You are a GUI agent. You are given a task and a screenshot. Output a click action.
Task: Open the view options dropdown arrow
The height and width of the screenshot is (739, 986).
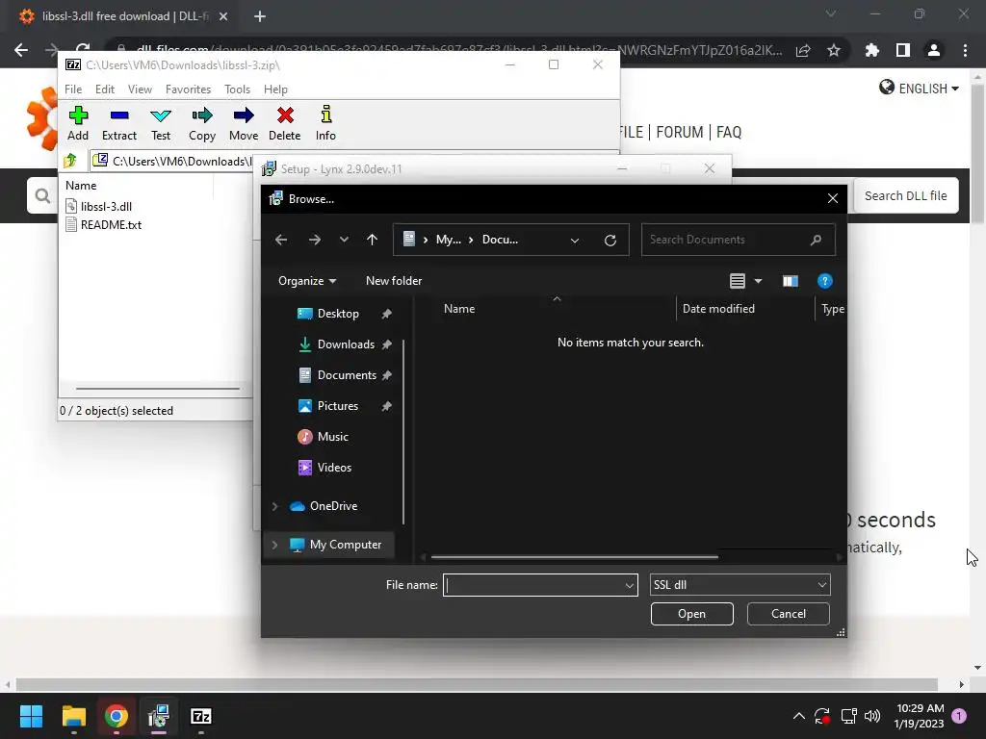[x=759, y=281]
